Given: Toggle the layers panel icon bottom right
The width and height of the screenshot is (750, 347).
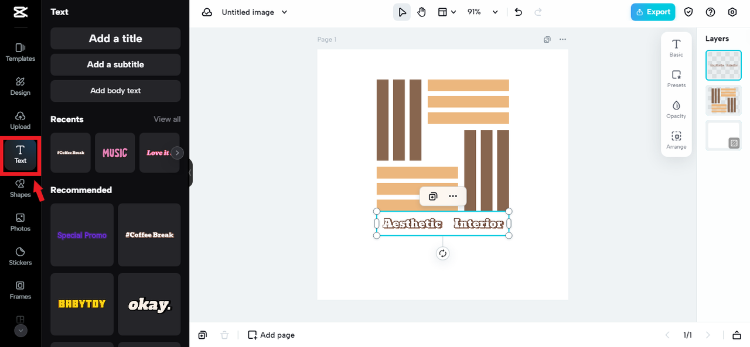Looking at the screenshot, I should click(737, 335).
